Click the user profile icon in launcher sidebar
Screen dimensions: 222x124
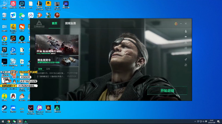tap(186, 31)
